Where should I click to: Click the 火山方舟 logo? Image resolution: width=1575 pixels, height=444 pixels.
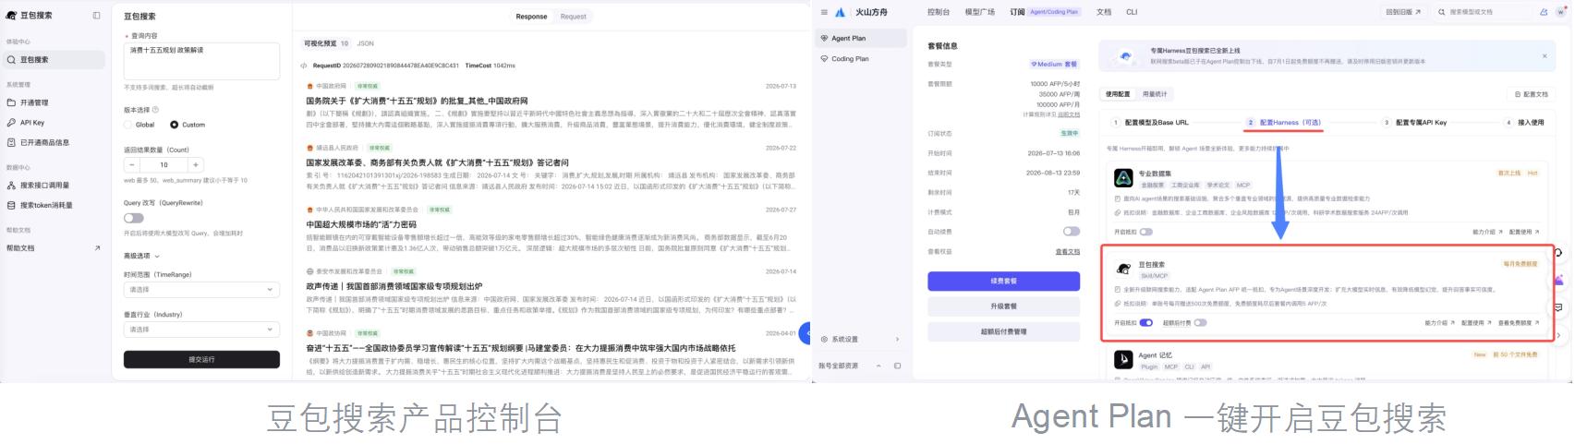(x=840, y=12)
